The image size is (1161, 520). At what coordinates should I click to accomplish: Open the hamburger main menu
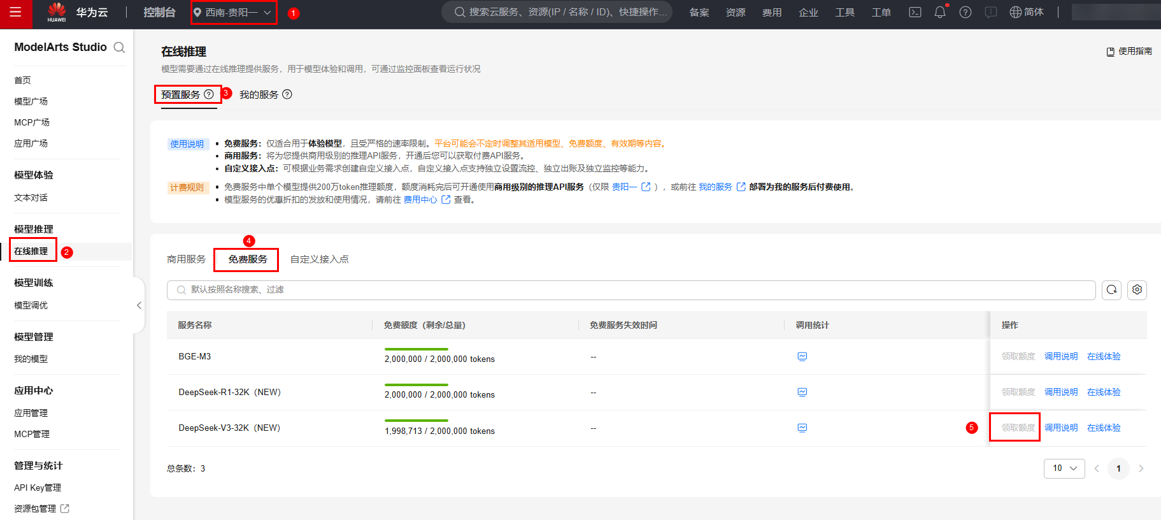(15, 13)
